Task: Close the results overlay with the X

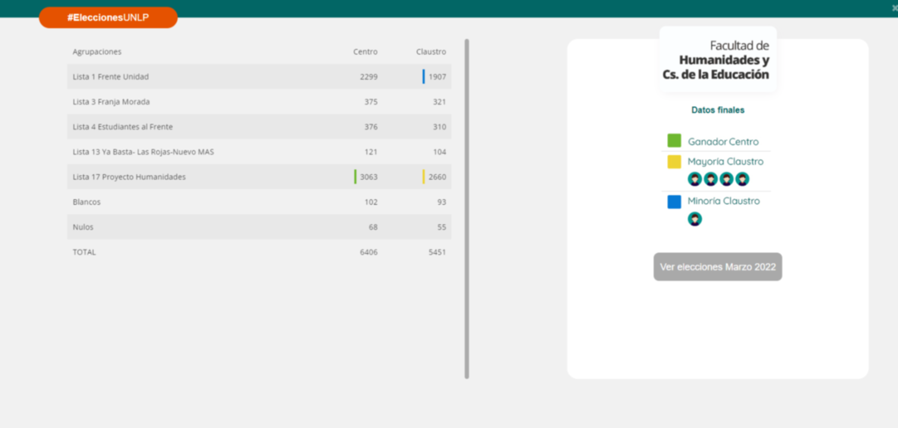Action: point(894,8)
